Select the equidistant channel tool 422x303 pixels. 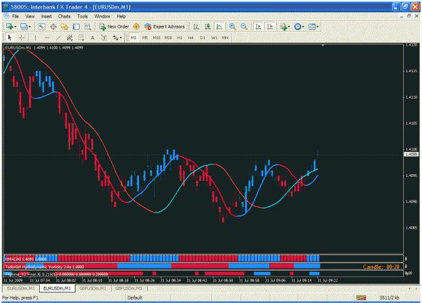click(70, 38)
